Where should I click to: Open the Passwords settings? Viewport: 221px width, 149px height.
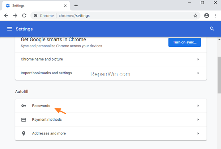click(111, 106)
